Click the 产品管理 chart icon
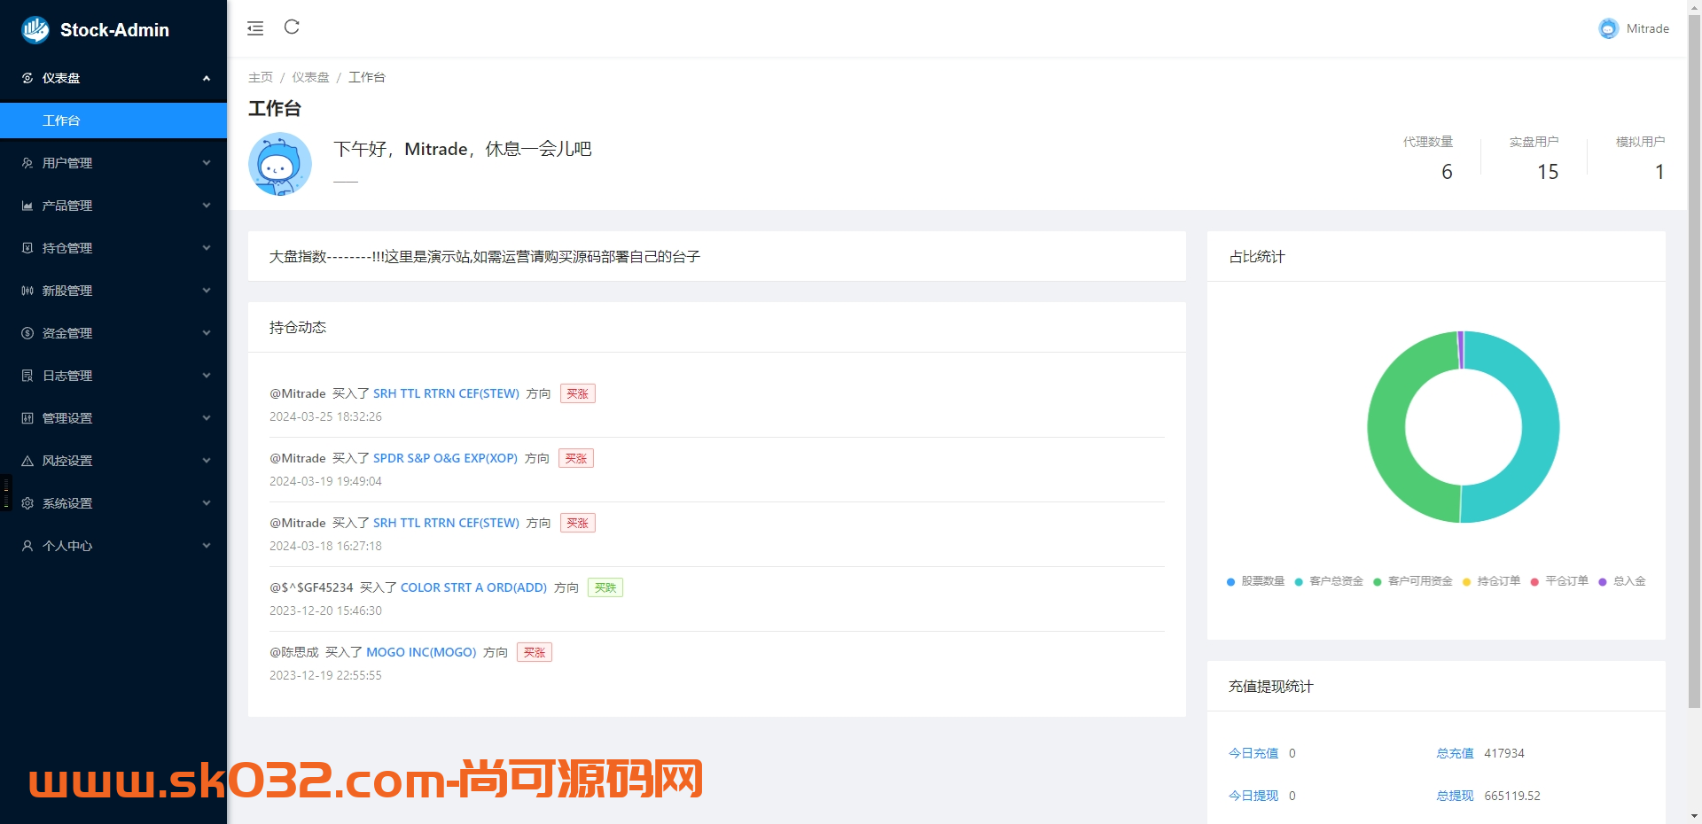Screen dimensions: 1702x824 pyautogui.click(x=27, y=206)
